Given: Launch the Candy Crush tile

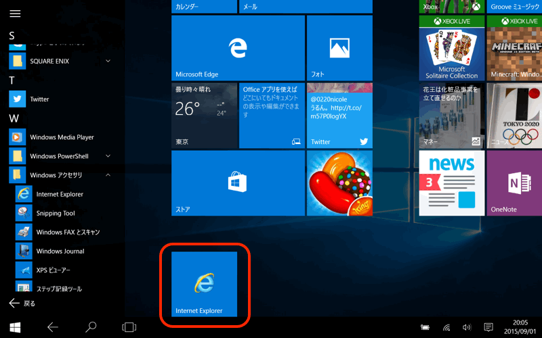Looking at the screenshot, I should (339, 183).
